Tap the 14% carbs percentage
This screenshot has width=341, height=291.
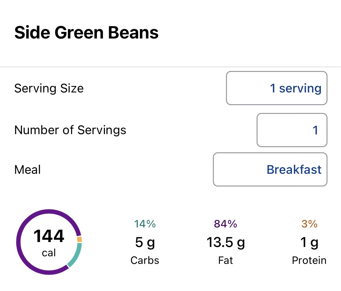145,224
